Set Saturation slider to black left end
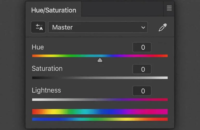This screenshot has height=130, width=200. pos(33,78)
